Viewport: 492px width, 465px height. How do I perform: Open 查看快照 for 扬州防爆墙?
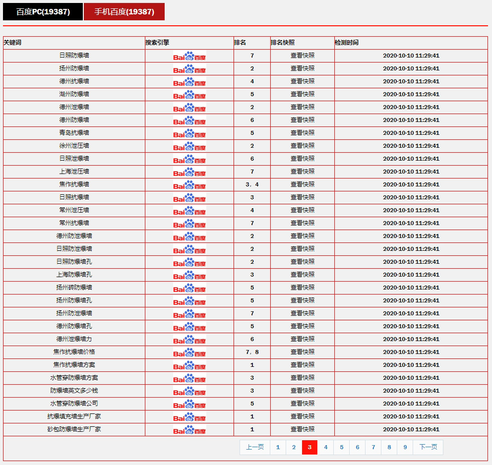(303, 68)
